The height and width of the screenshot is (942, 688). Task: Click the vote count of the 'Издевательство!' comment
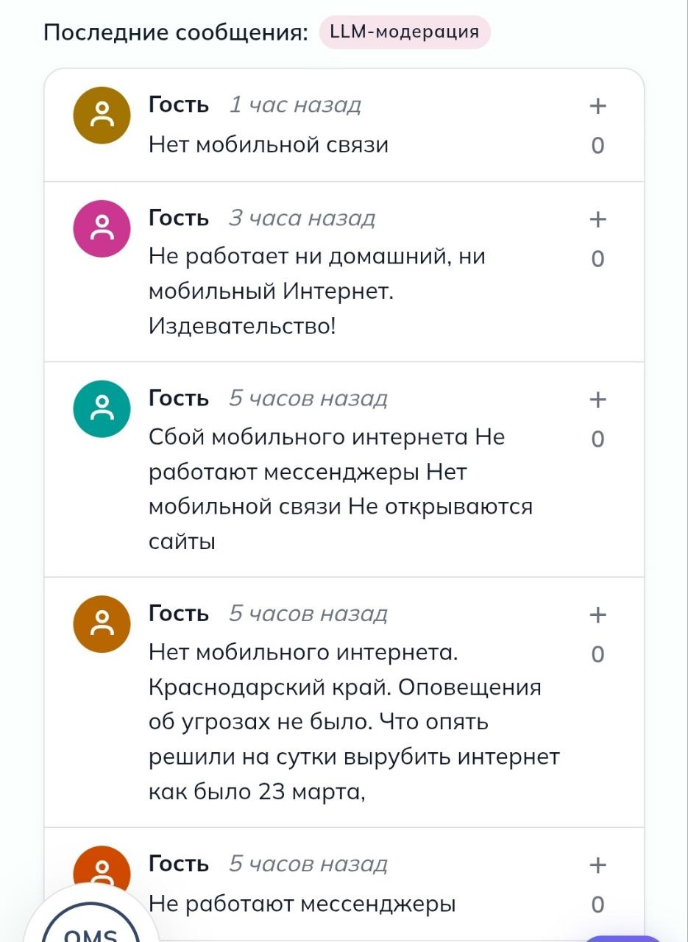pos(597,259)
